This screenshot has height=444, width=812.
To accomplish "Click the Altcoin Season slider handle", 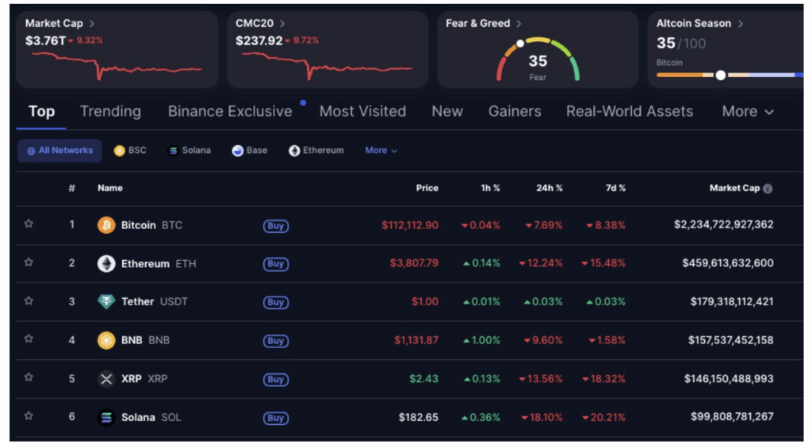I will (720, 75).
